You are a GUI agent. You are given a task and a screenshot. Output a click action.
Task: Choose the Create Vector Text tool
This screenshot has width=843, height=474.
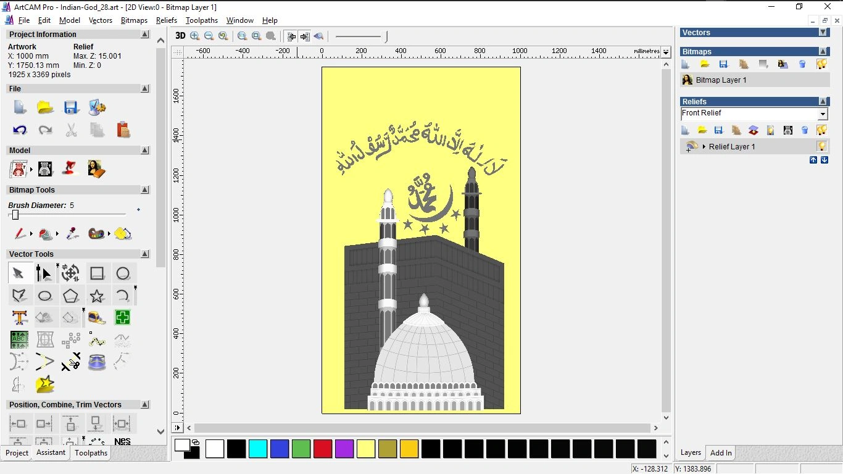19,318
